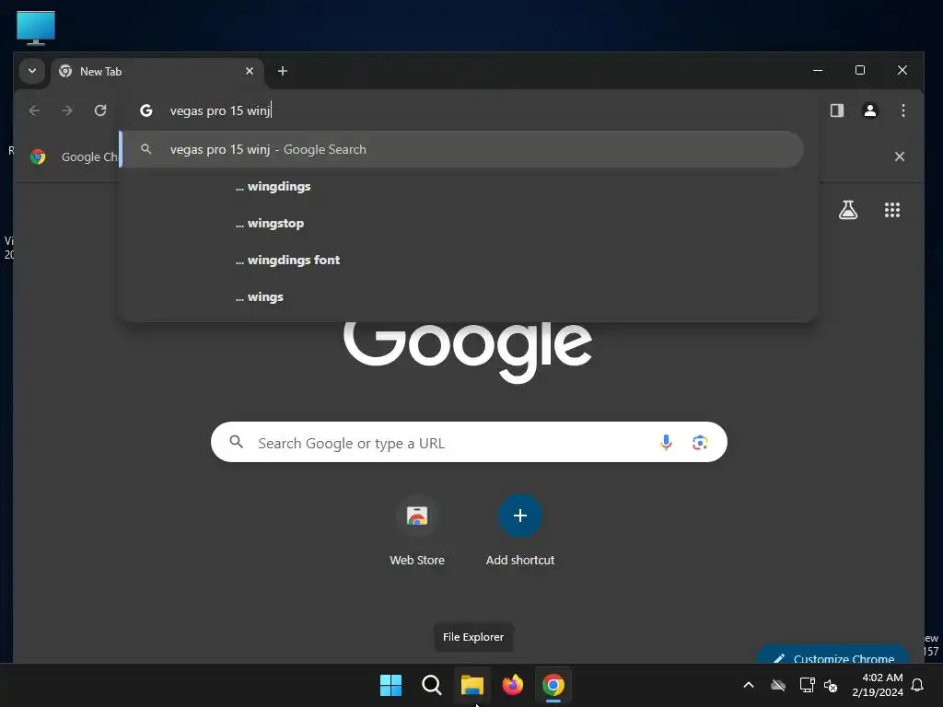
Task: Switch to the New Tab tab
Action: (x=157, y=72)
